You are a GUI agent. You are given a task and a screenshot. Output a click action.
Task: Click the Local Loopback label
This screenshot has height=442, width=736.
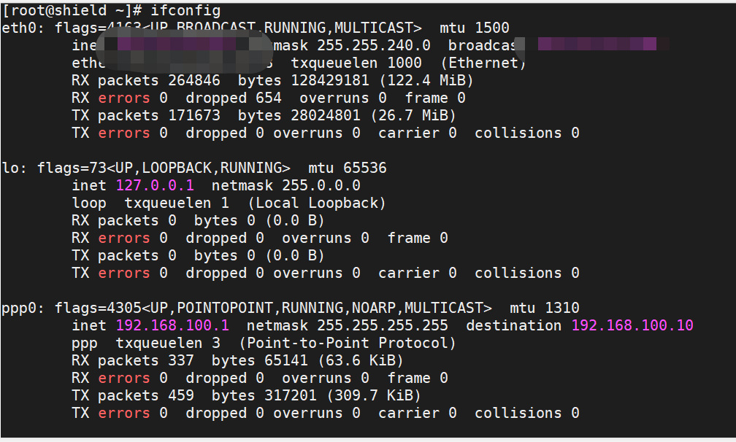point(318,203)
